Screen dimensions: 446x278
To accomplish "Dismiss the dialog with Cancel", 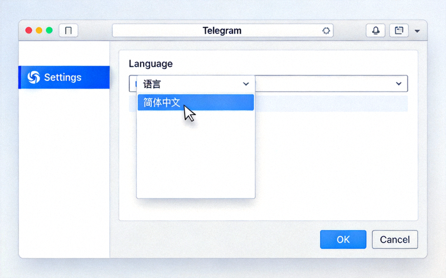I will click(395, 240).
